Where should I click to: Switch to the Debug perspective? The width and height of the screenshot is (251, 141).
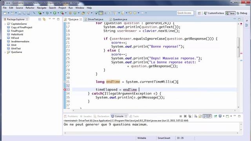[x=242, y=13]
